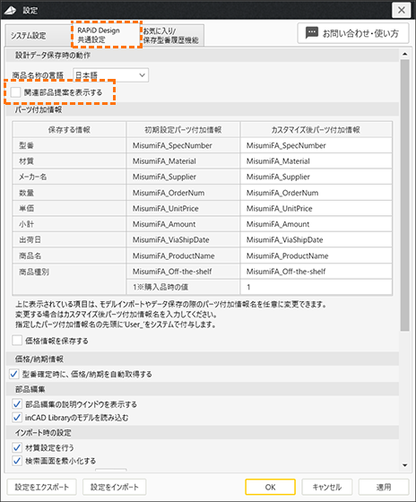
Task: Open the 商品名称の言語 dropdown
Action: pyautogui.click(x=111, y=75)
